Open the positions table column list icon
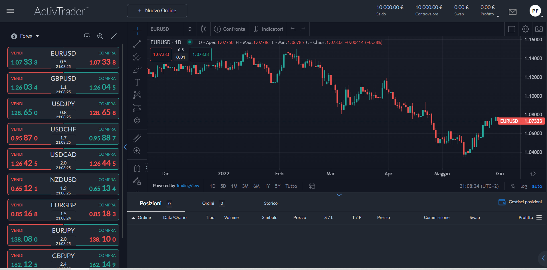The width and height of the screenshot is (547, 270). tap(539, 218)
